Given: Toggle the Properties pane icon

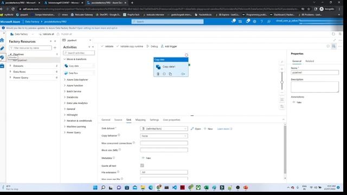Looking at the screenshot, I should point(334,46).
